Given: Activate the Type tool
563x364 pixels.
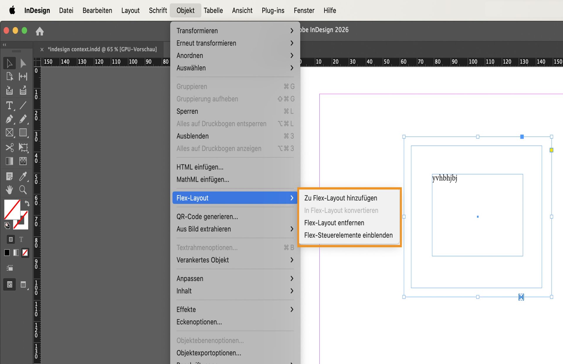Looking at the screenshot, I should tap(9, 106).
